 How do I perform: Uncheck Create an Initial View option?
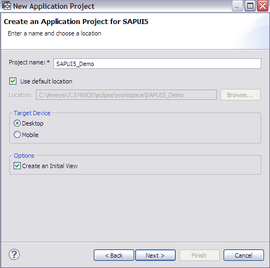coord(17,166)
